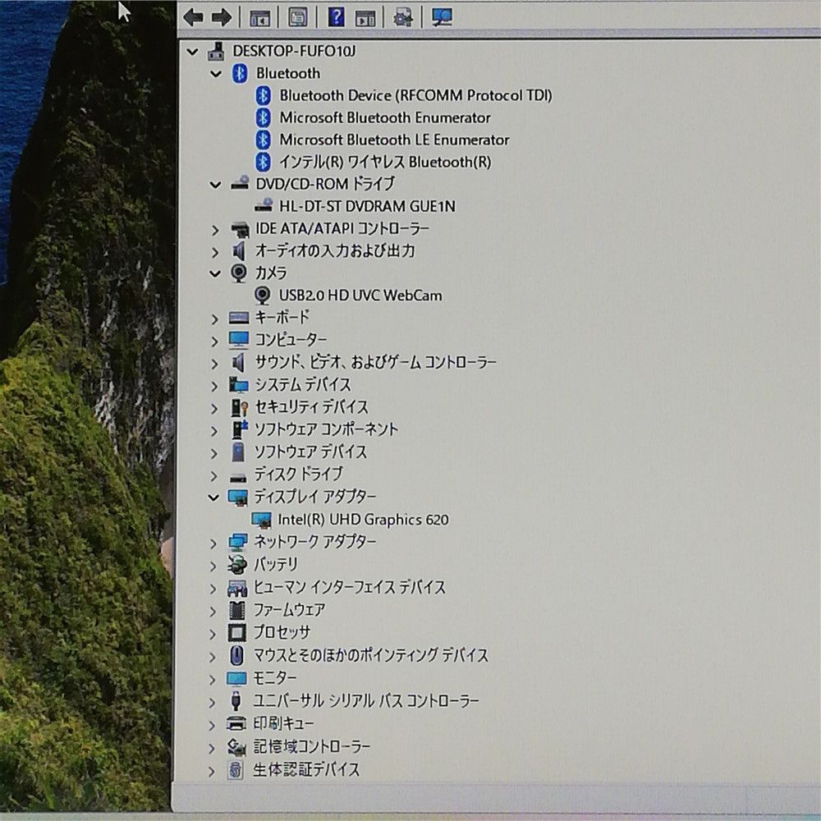Expand the キーボード category
Screen dimensions: 821x821
point(215,318)
